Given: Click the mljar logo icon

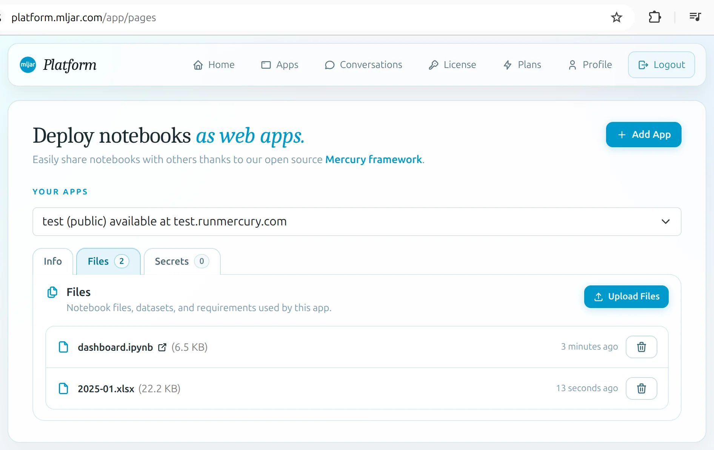Looking at the screenshot, I should 28,65.
